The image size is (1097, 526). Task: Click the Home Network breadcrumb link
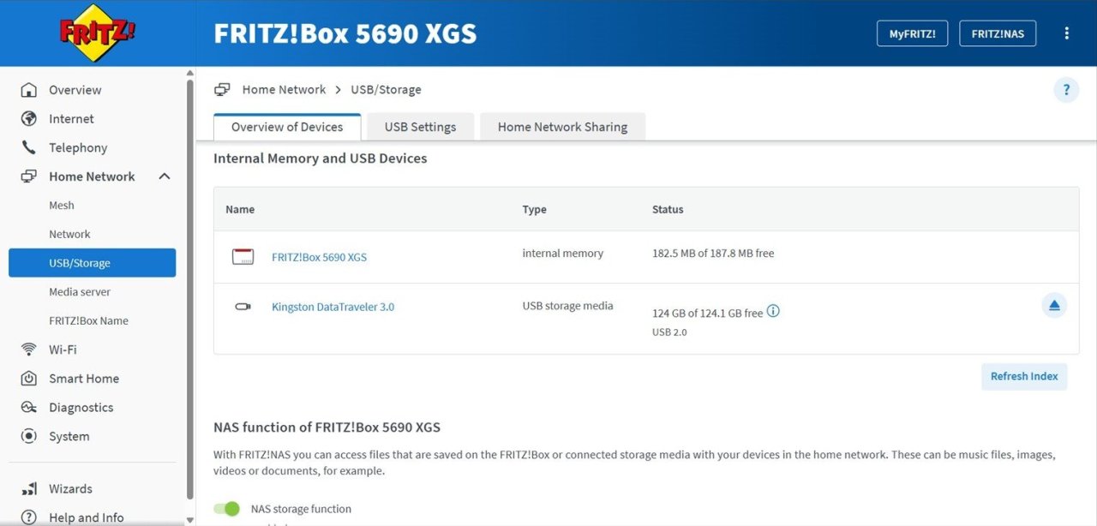[284, 90]
